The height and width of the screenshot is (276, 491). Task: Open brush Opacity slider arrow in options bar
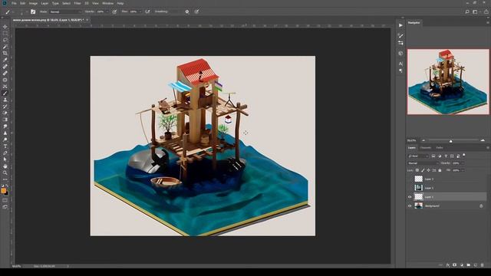[107, 11]
